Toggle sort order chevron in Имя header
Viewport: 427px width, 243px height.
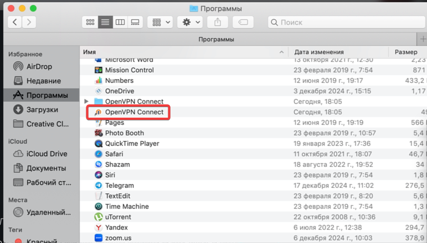click(x=281, y=52)
